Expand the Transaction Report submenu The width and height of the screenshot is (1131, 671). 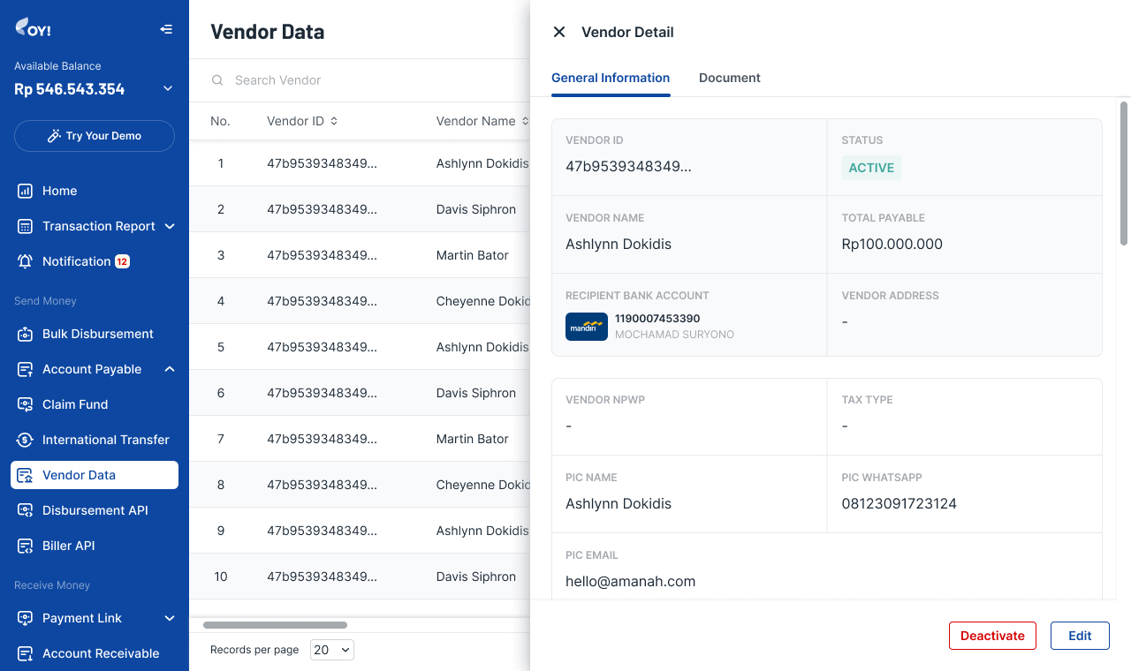pyautogui.click(x=170, y=226)
